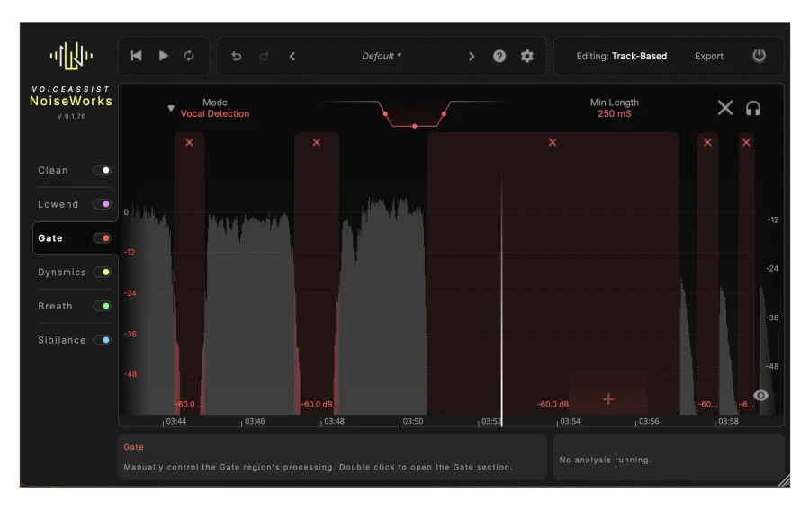Screen dimensions: 810x510
Task: Open the Default preset name menu
Action: click(382, 56)
